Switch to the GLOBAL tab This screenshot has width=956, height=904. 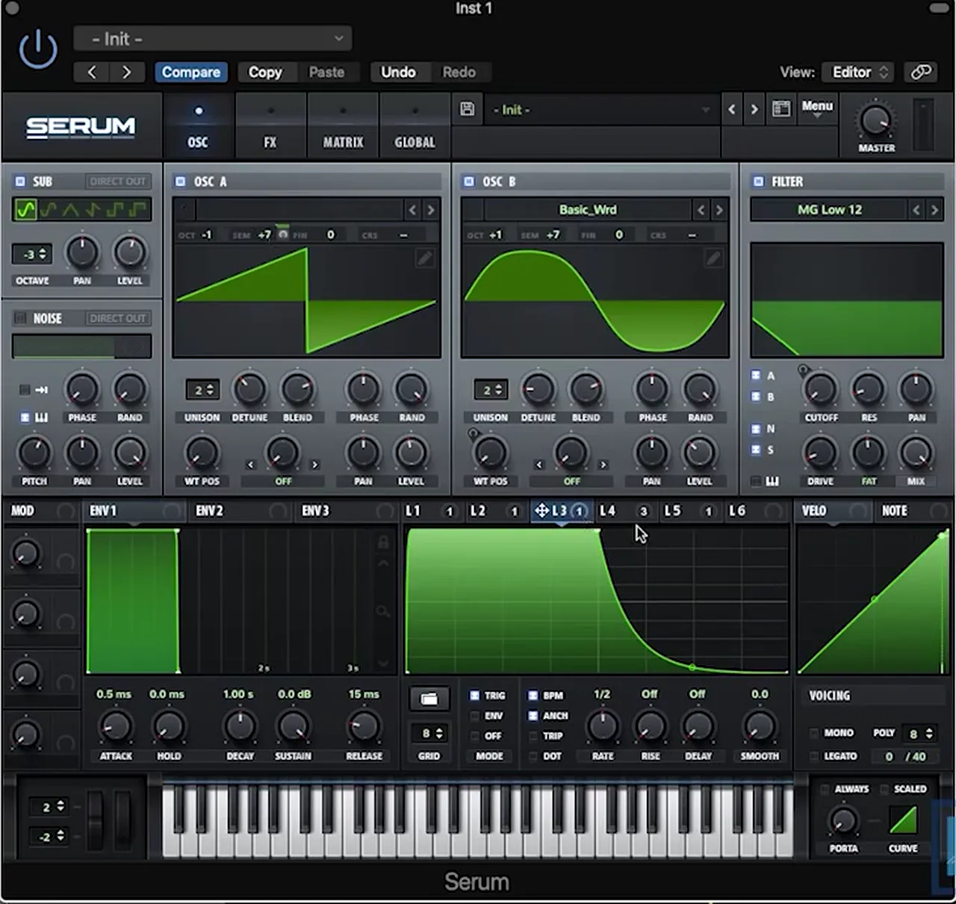(x=415, y=126)
